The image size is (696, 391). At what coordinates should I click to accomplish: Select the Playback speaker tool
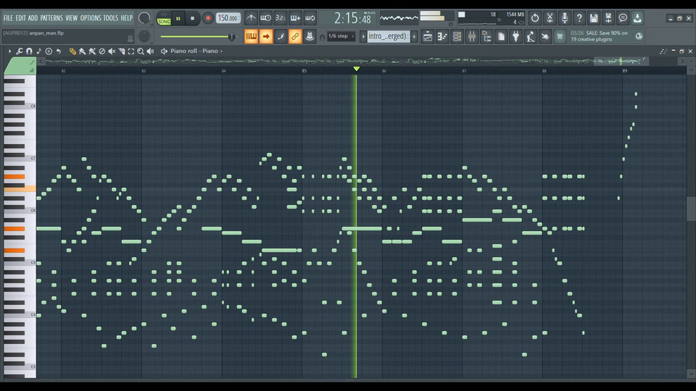tap(151, 51)
